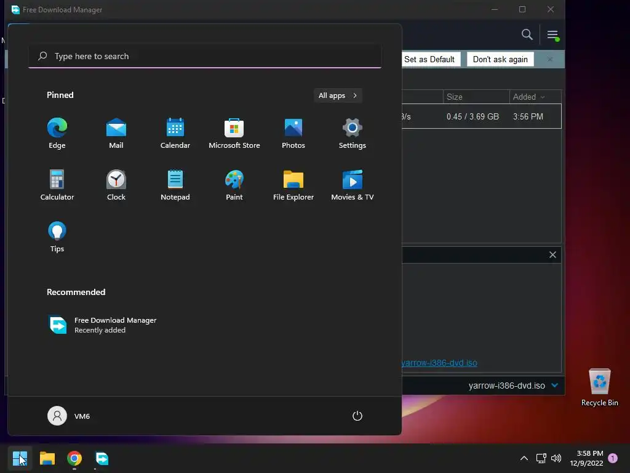Select the download row showing 0.45 / 3.69 GB
The width and height of the screenshot is (630, 473).
(x=481, y=116)
